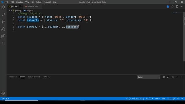The height and width of the screenshot is (104, 185).
Task: Open the Debug menu
Action: pos(38,2)
